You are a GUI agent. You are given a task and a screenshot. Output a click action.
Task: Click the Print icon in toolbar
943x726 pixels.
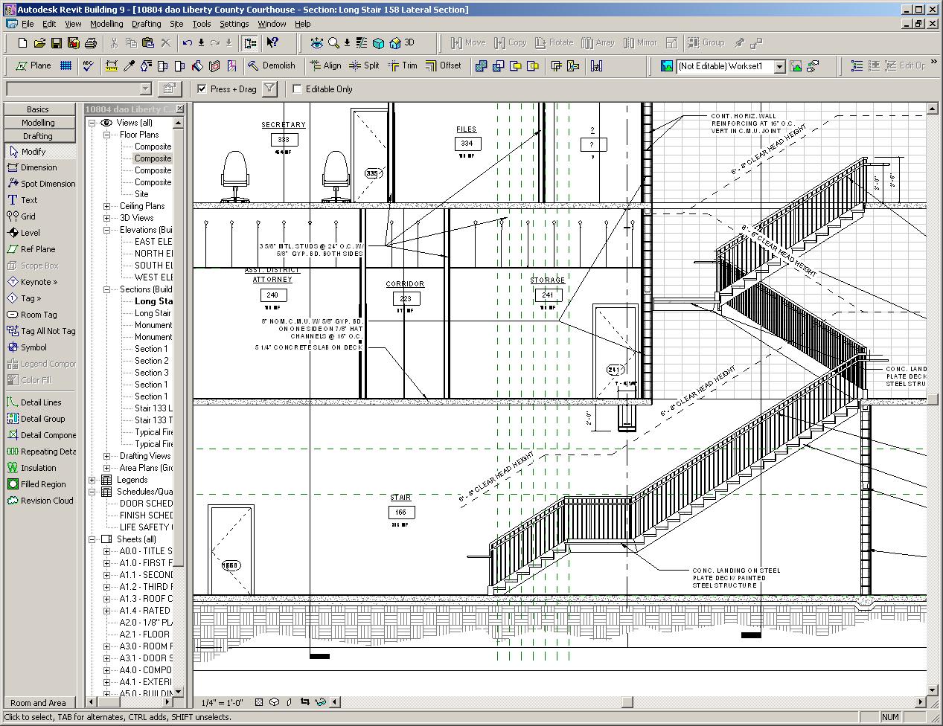[x=91, y=43]
